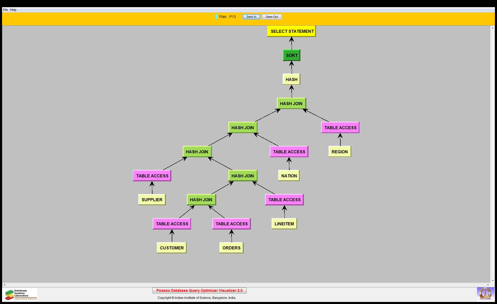The width and height of the screenshot is (497, 304).
Task: Click the vertical scrollbar down arrow
Action: 492,281
